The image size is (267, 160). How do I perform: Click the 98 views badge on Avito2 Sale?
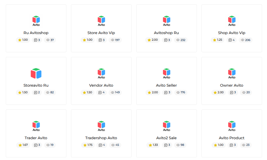point(180,145)
